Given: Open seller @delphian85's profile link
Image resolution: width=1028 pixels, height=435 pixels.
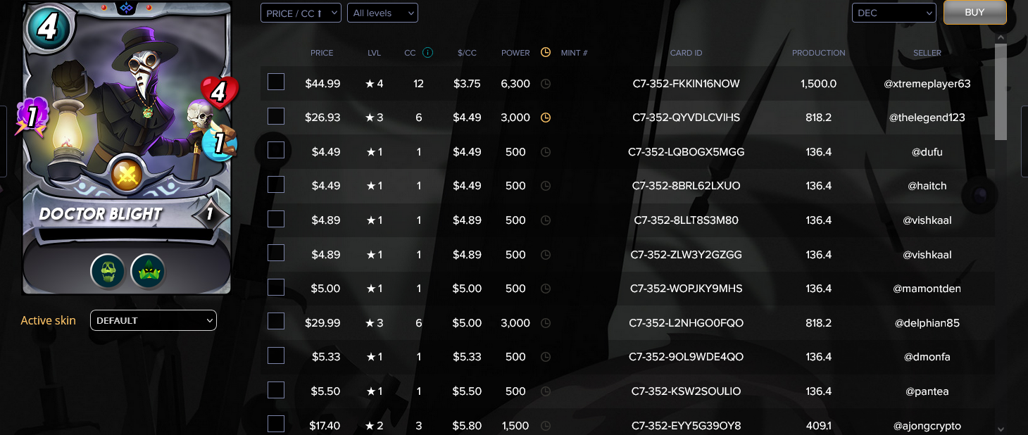Looking at the screenshot, I should pos(927,323).
